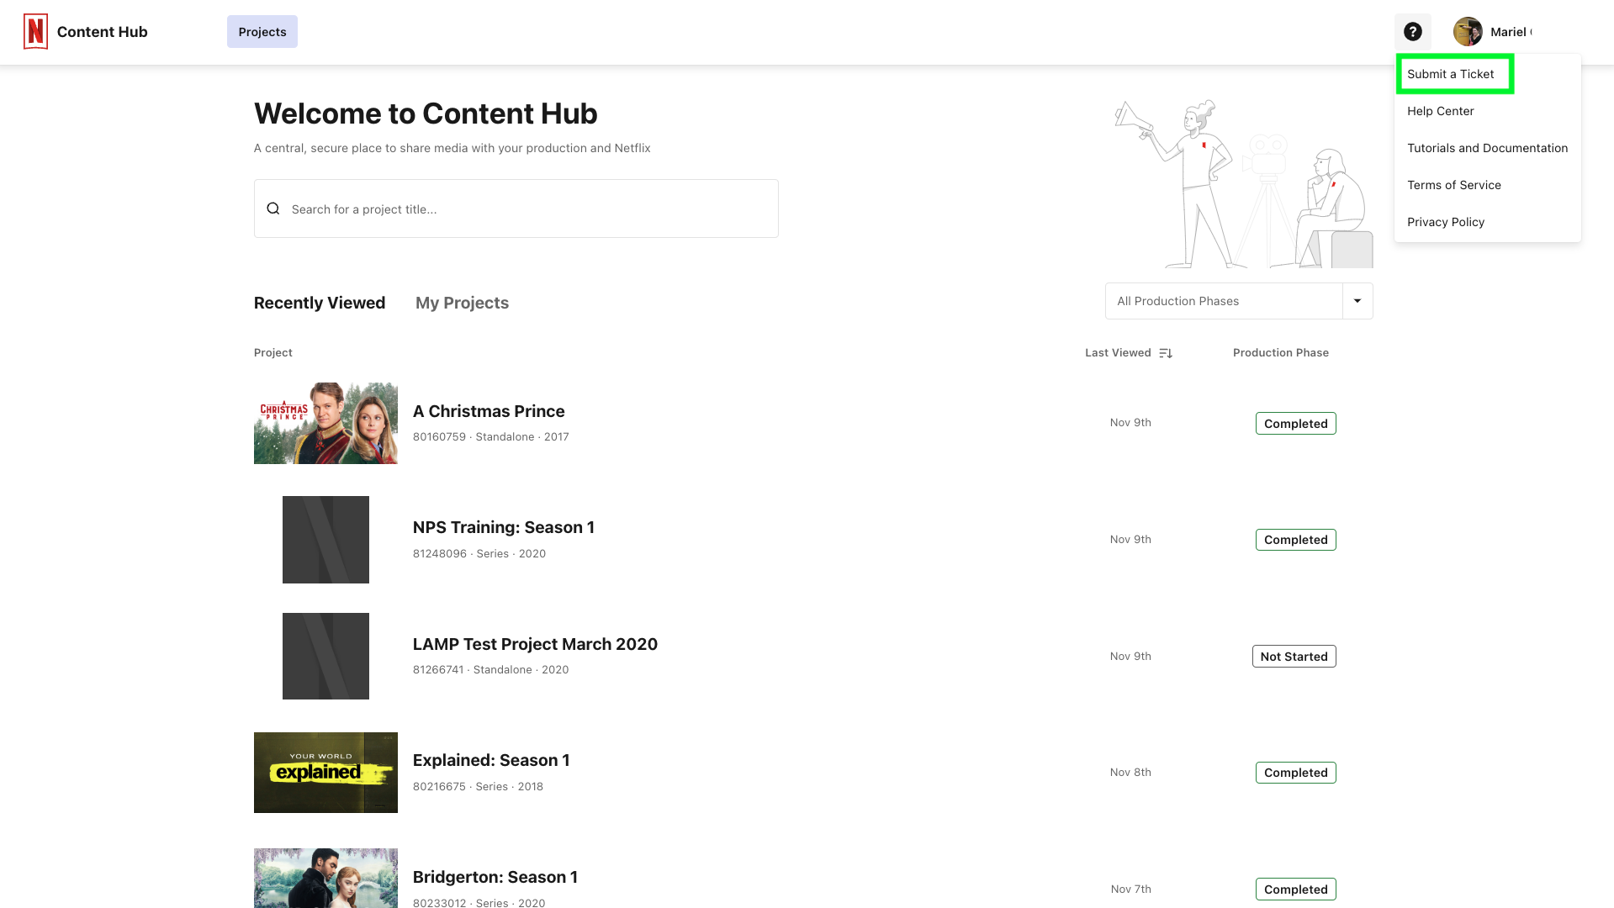Open NPS Training: Season 1 project

click(504, 527)
